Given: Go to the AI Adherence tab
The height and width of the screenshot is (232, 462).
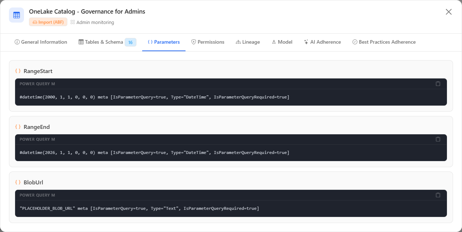Looking at the screenshot, I should [322, 42].
